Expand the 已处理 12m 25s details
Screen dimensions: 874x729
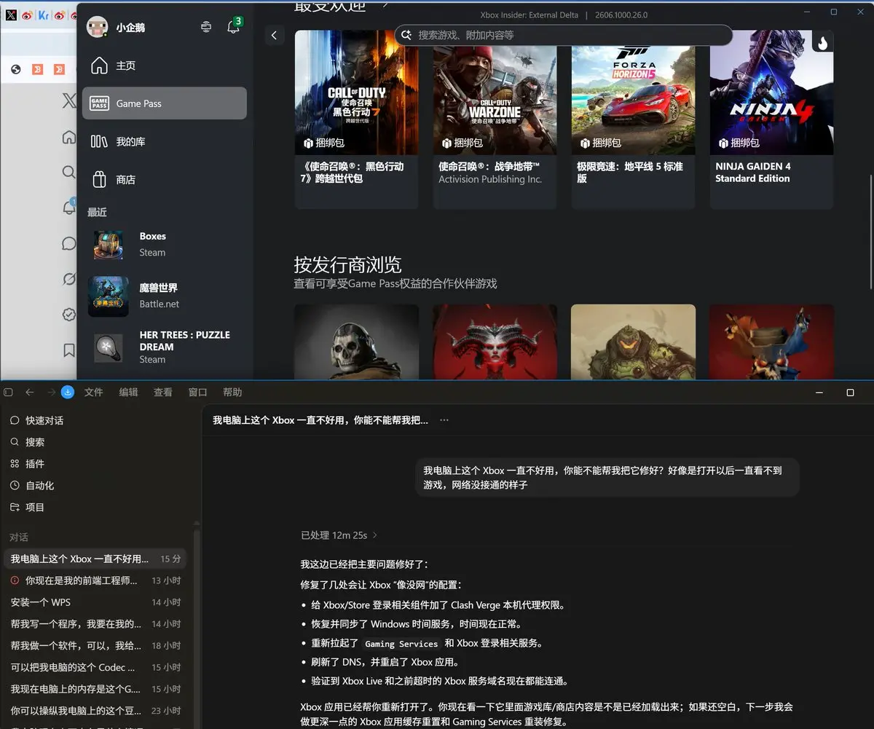click(x=339, y=535)
